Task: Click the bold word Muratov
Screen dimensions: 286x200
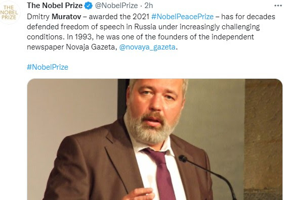Action: (x=66, y=17)
